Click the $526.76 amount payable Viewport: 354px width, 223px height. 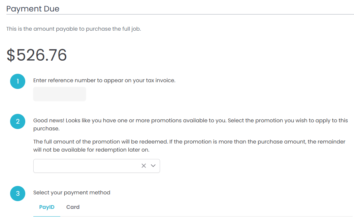pos(37,55)
